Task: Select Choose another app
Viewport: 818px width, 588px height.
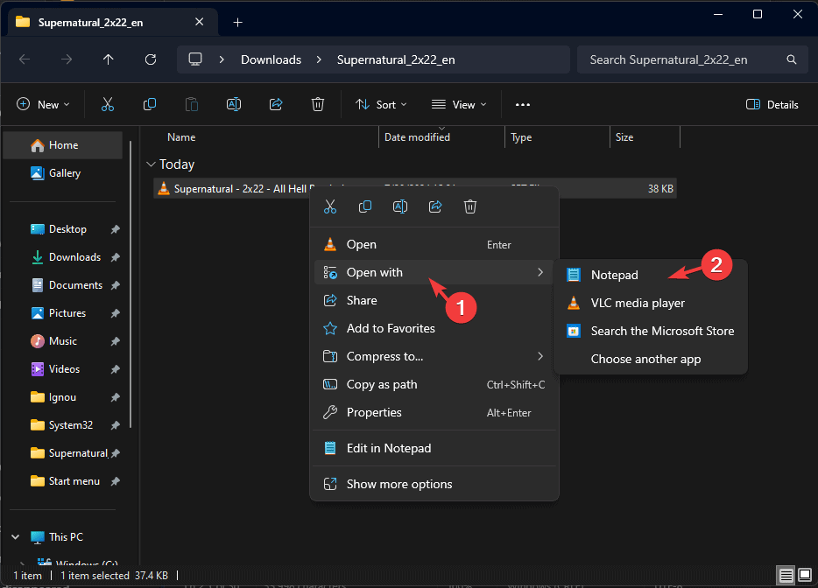Action: [651, 359]
